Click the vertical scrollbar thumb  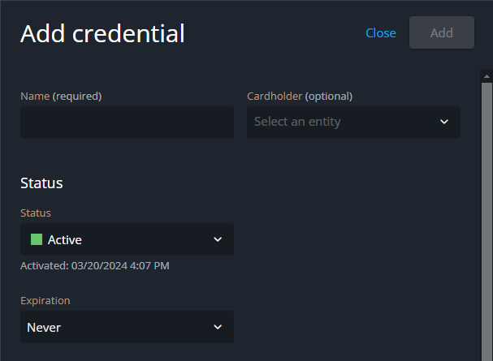coord(487,219)
